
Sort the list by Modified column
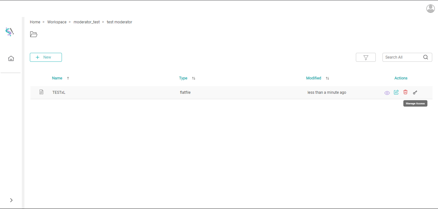pos(313,78)
